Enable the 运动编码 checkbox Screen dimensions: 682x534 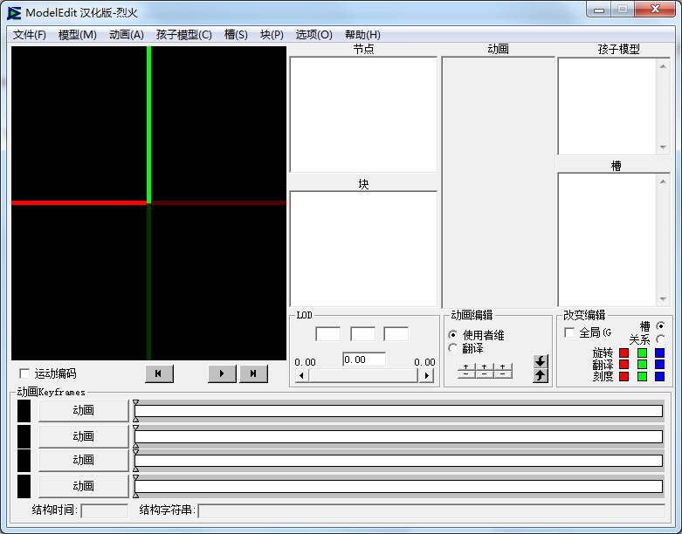(24, 373)
